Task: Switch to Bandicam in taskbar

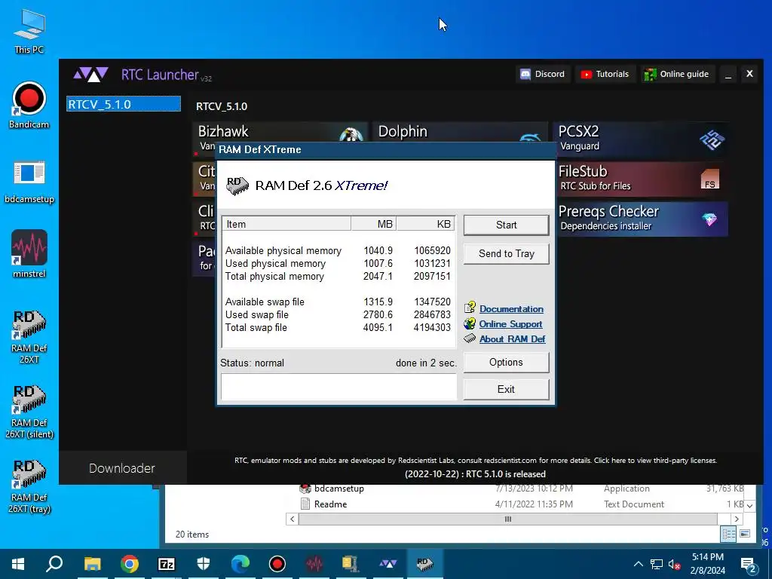Action: (x=277, y=564)
